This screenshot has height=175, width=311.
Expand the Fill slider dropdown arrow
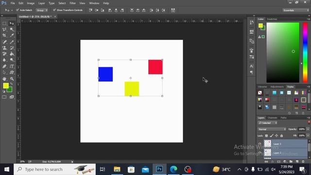tap(308, 136)
